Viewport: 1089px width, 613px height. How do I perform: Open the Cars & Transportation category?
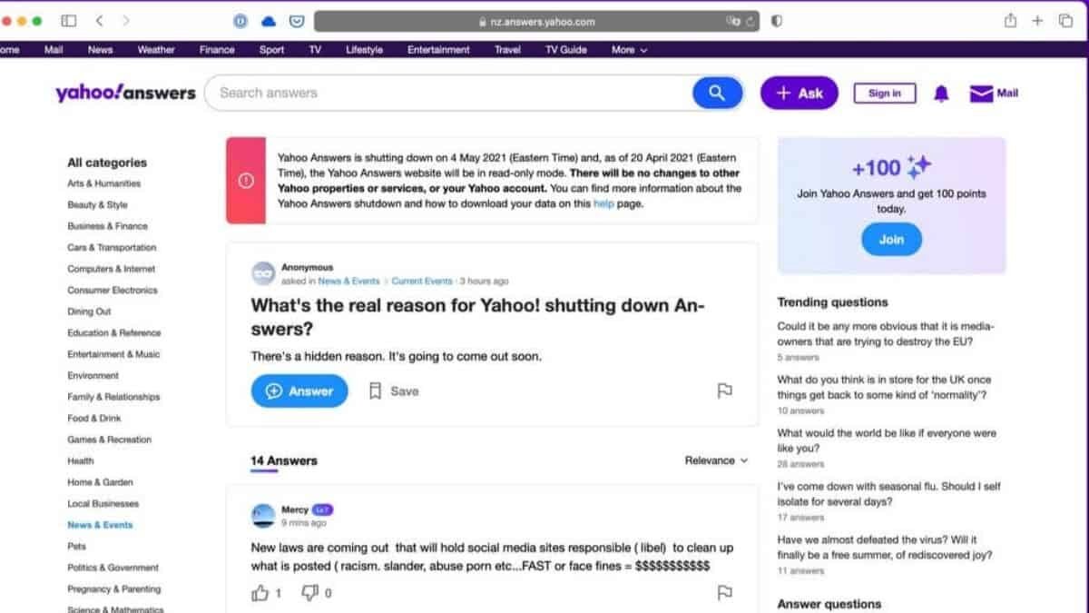tap(112, 248)
